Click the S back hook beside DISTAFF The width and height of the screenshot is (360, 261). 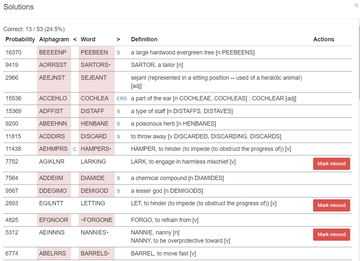pos(119,111)
